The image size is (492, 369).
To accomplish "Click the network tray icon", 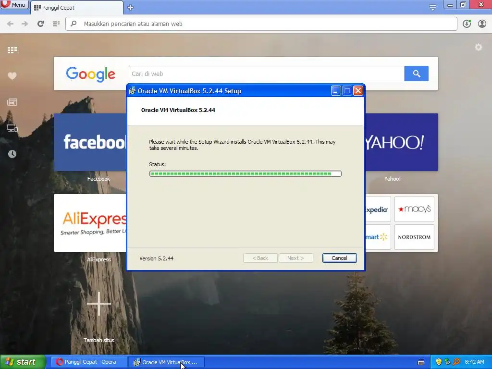I will (447, 362).
